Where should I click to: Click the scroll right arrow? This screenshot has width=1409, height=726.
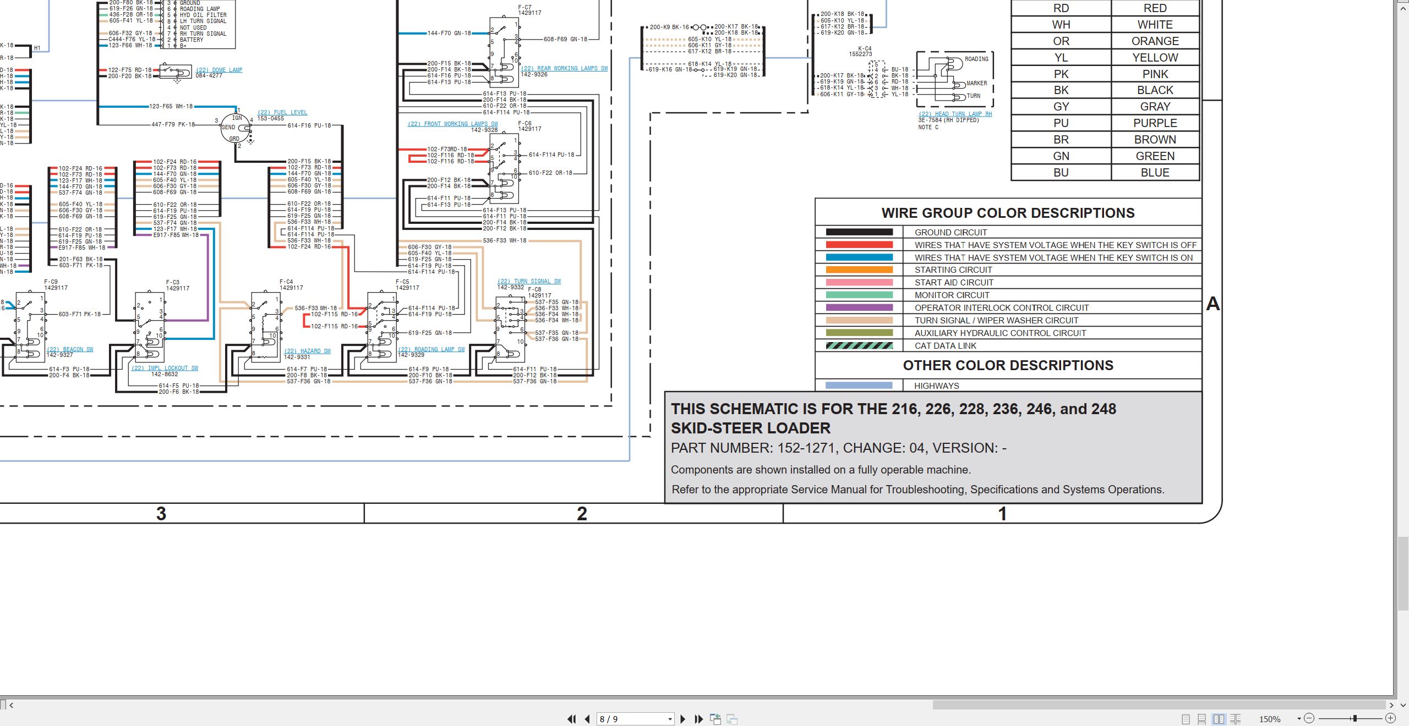coord(1391,705)
